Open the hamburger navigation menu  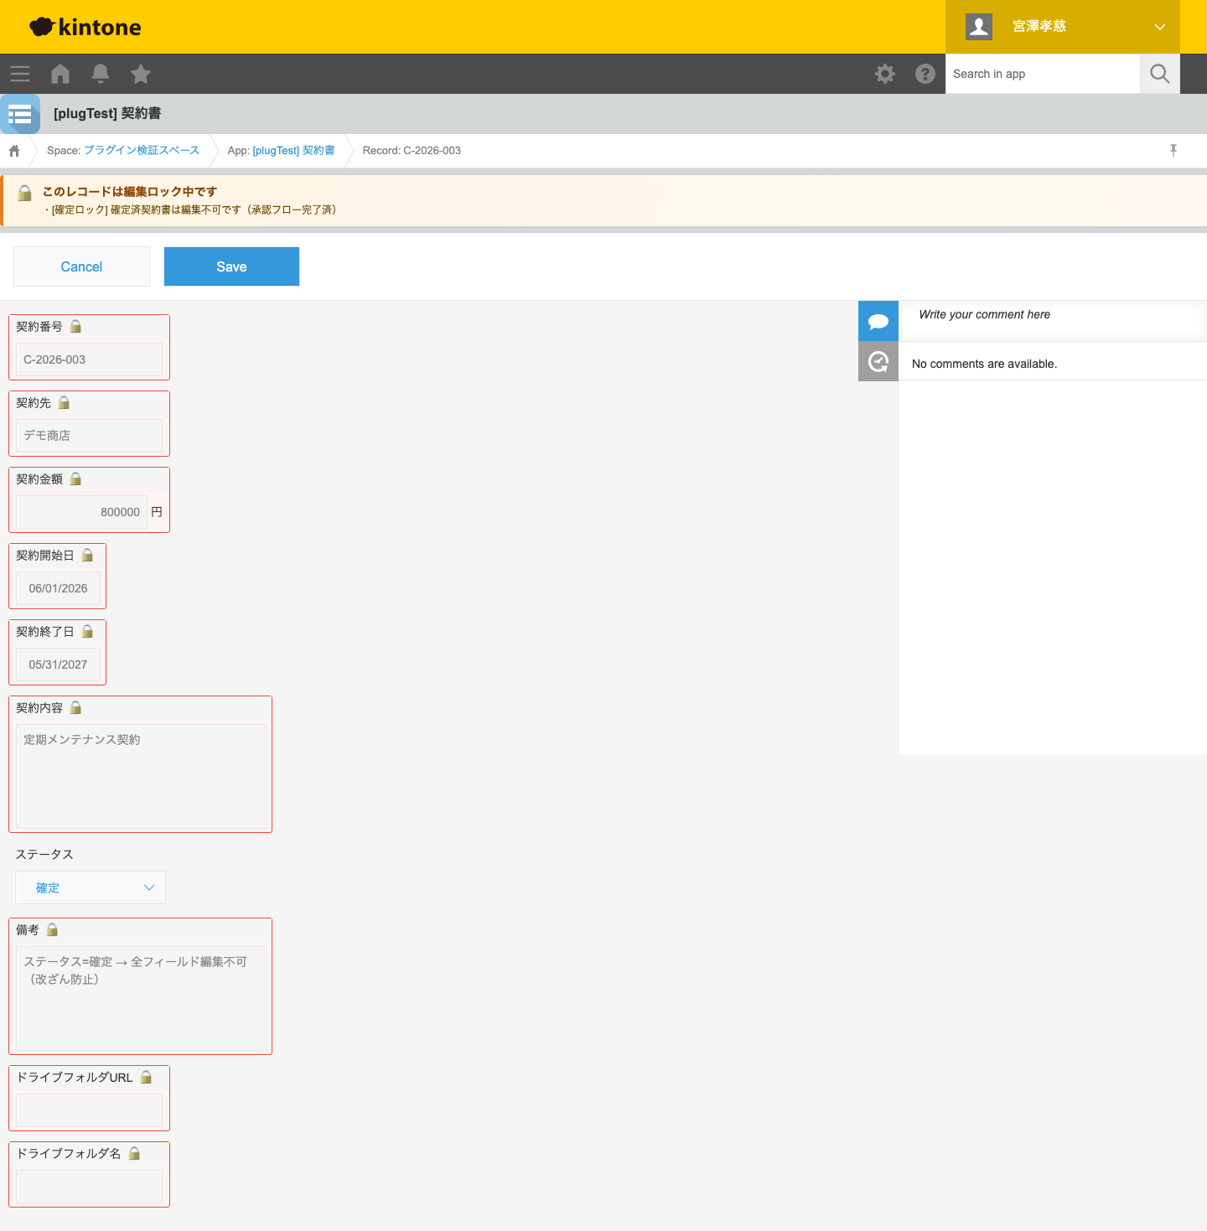coord(20,74)
